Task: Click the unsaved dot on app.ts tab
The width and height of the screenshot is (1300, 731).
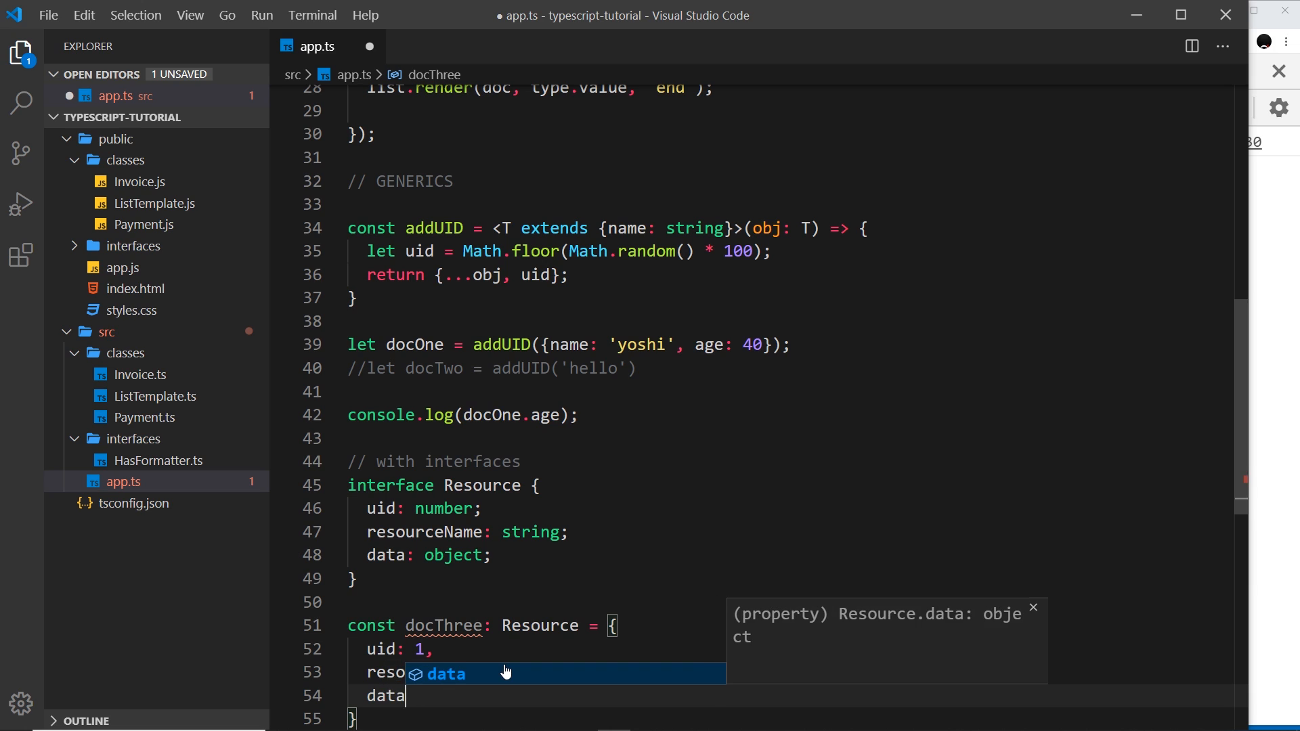Action: pyautogui.click(x=370, y=46)
